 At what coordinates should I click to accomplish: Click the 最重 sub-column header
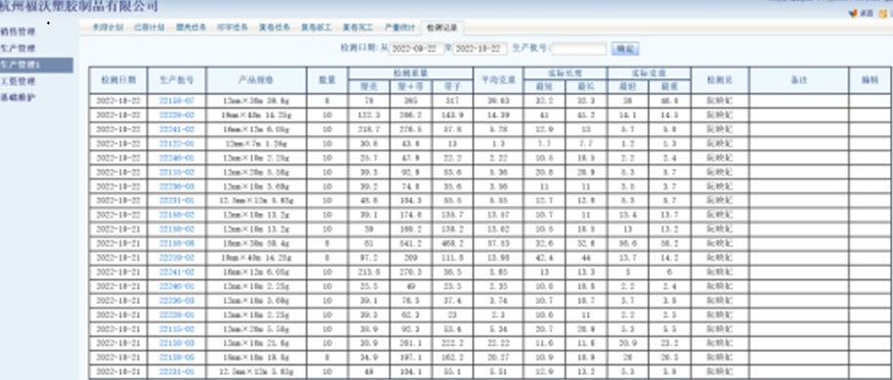tap(670, 87)
